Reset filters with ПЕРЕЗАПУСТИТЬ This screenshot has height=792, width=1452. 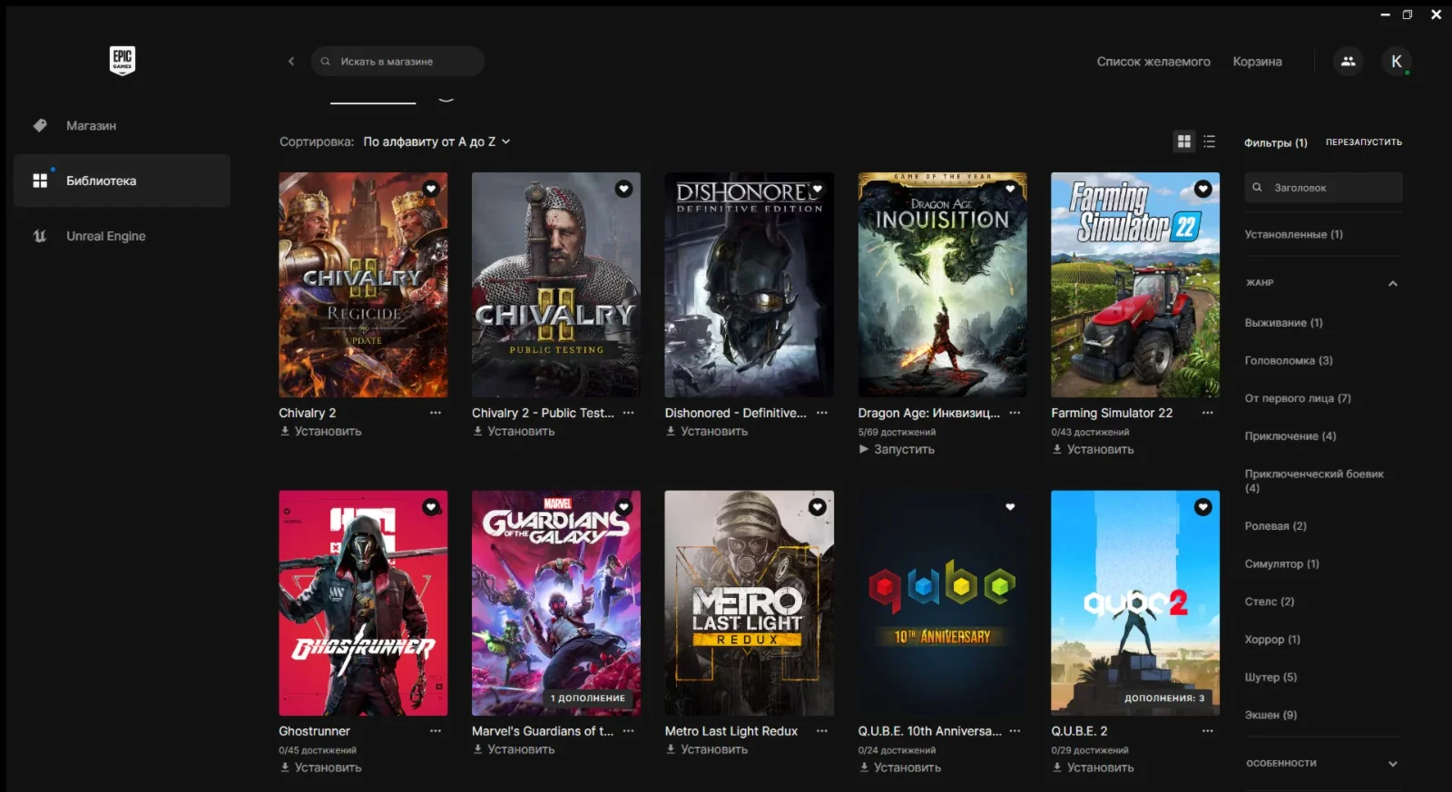tap(1364, 142)
